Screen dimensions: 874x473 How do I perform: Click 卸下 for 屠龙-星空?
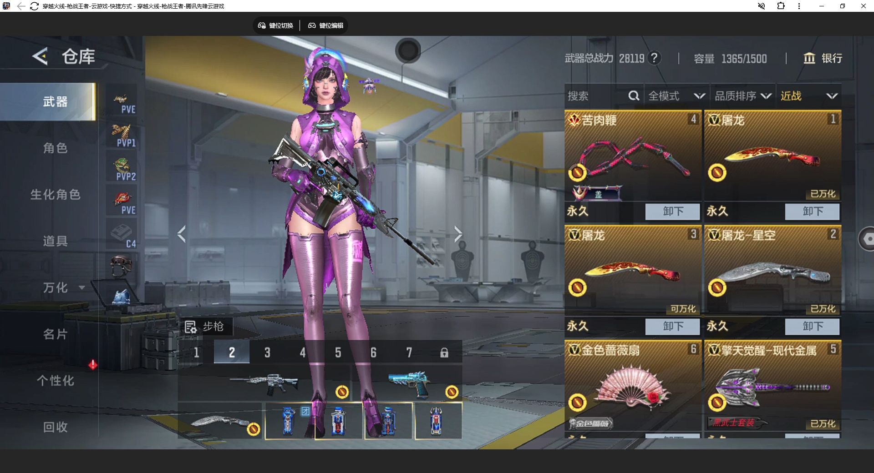pos(812,327)
